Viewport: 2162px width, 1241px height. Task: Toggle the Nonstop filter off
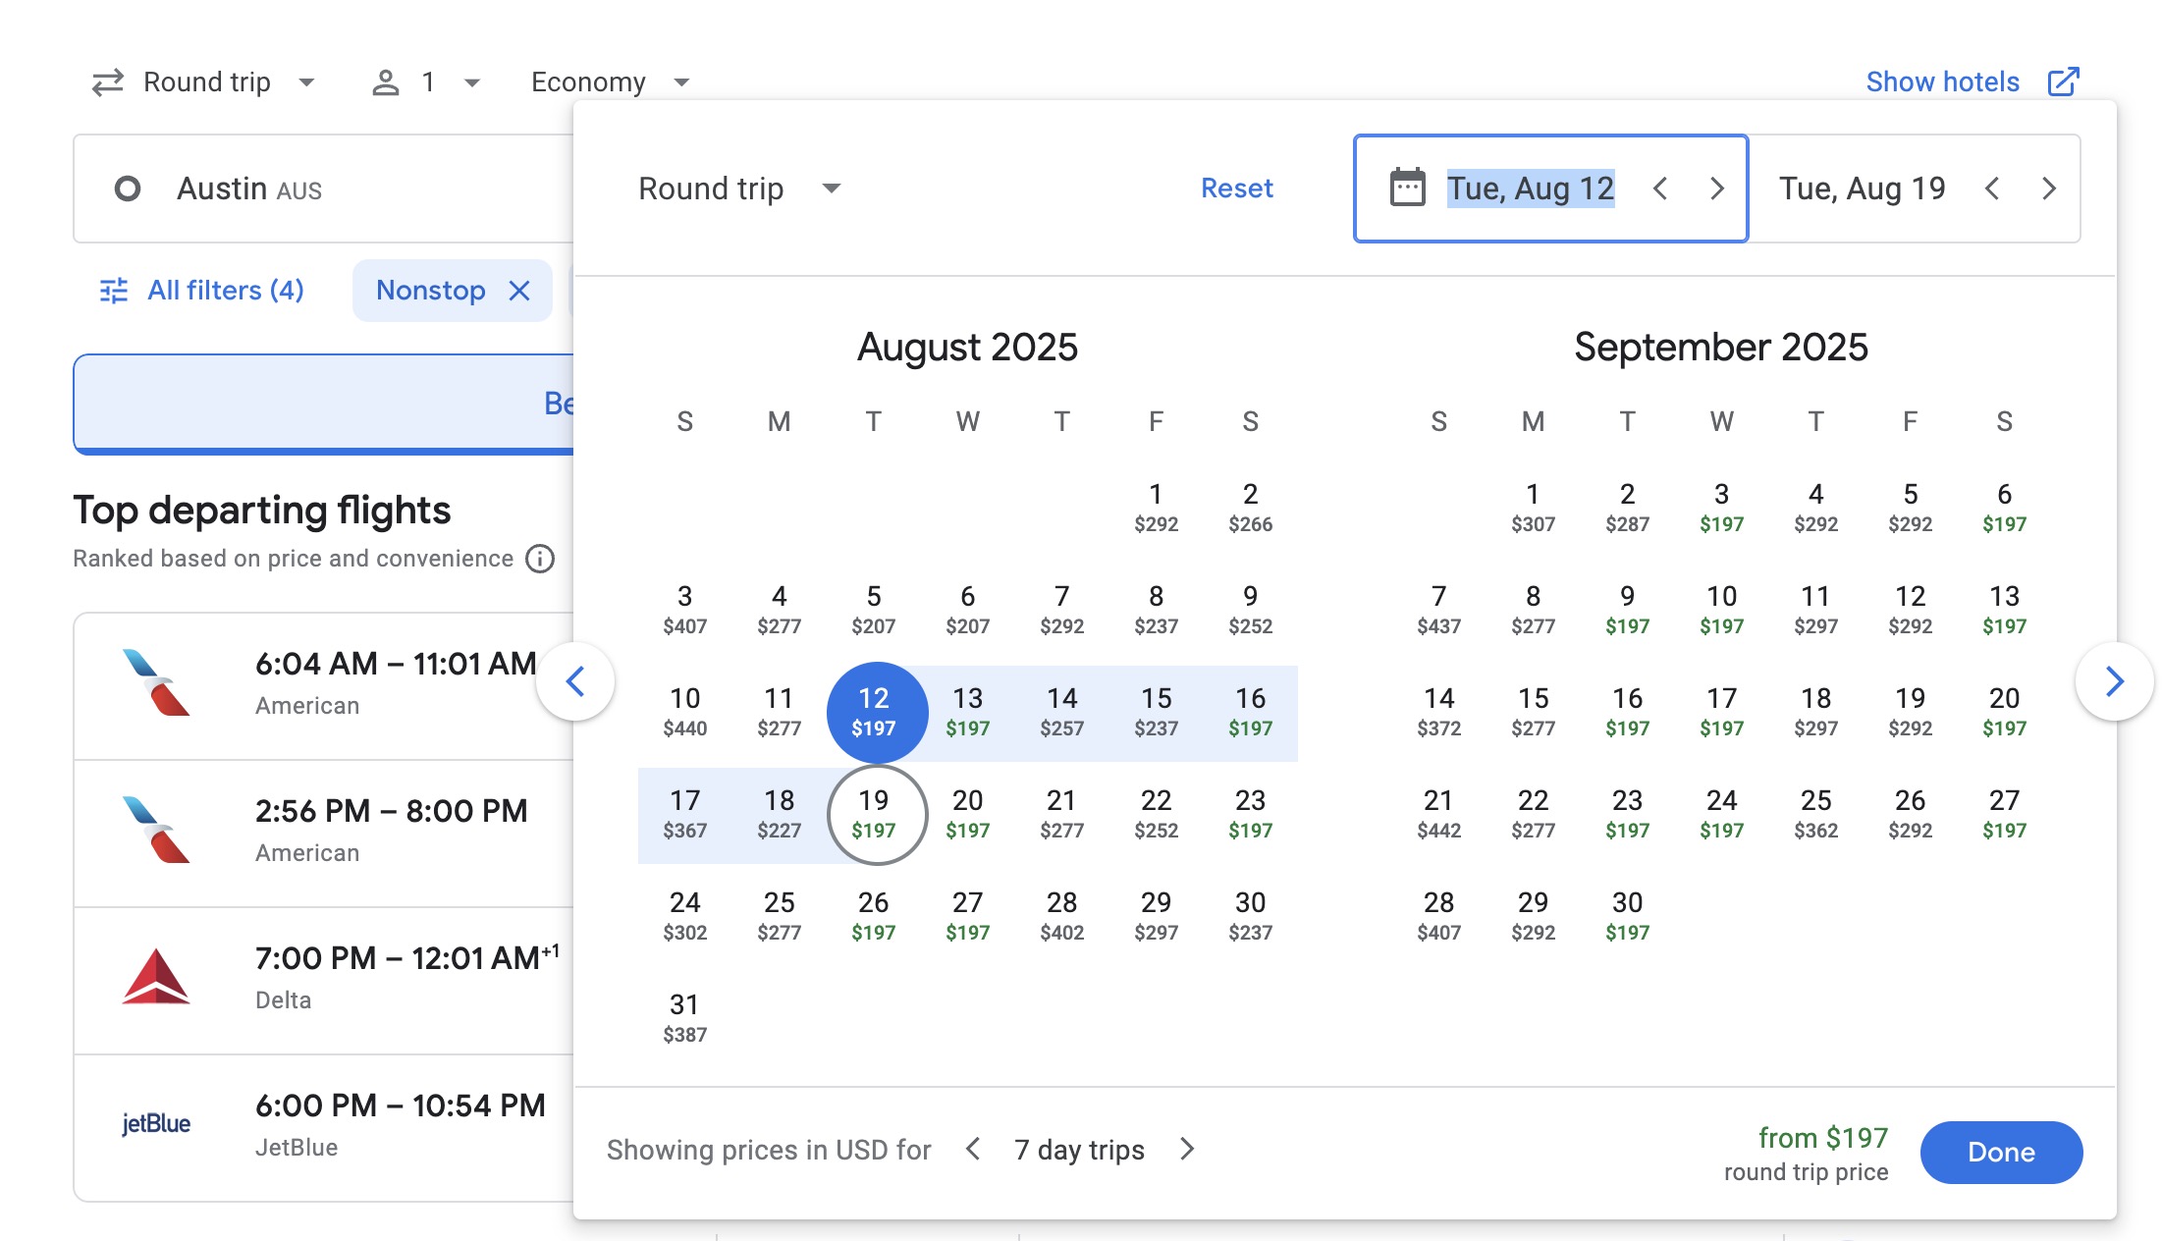click(519, 290)
